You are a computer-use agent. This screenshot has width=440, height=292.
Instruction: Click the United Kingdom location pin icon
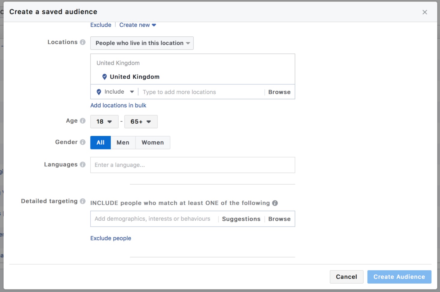coord(105,77)
